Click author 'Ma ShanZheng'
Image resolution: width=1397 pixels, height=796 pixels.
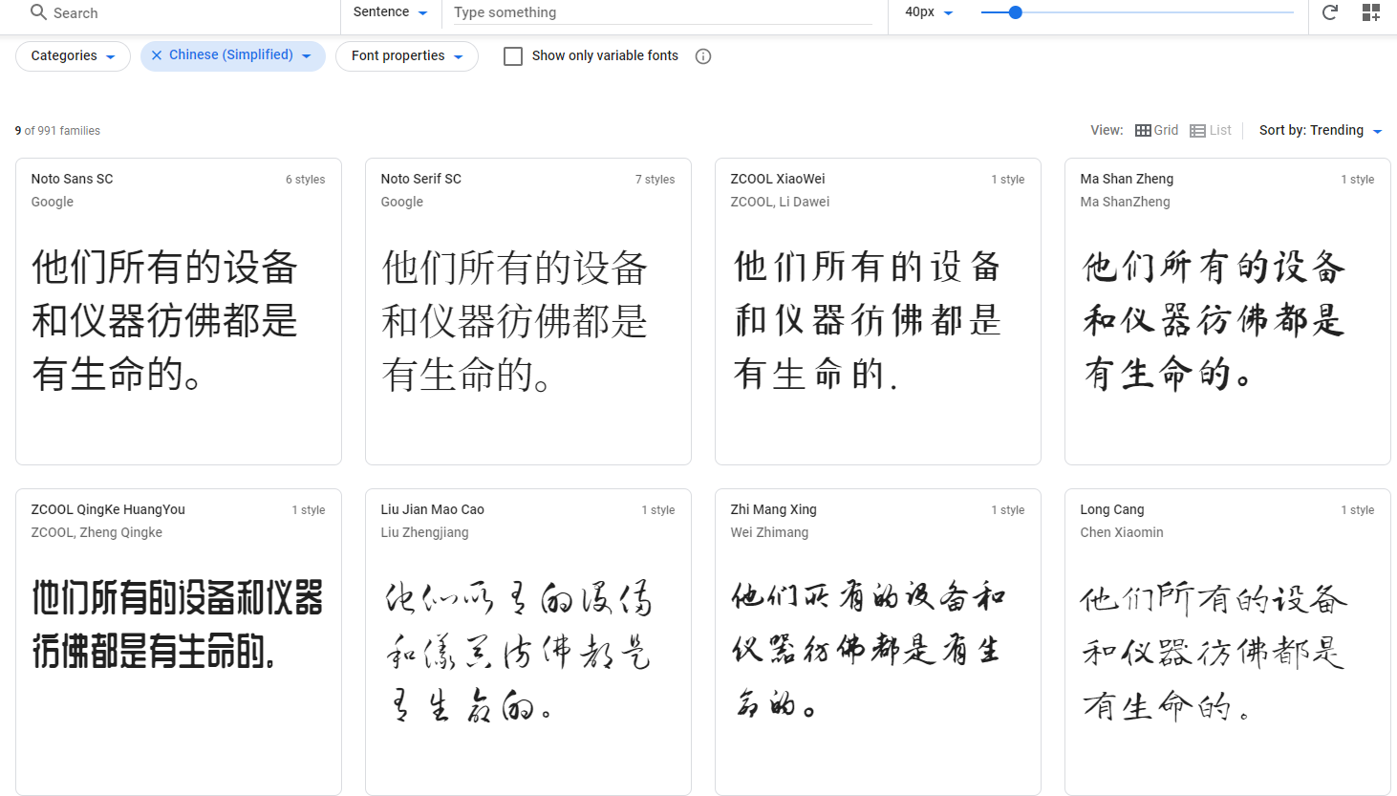pos(1125,202)
